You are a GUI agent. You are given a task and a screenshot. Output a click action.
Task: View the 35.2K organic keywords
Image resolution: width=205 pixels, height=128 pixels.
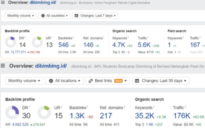pos(144,116)
